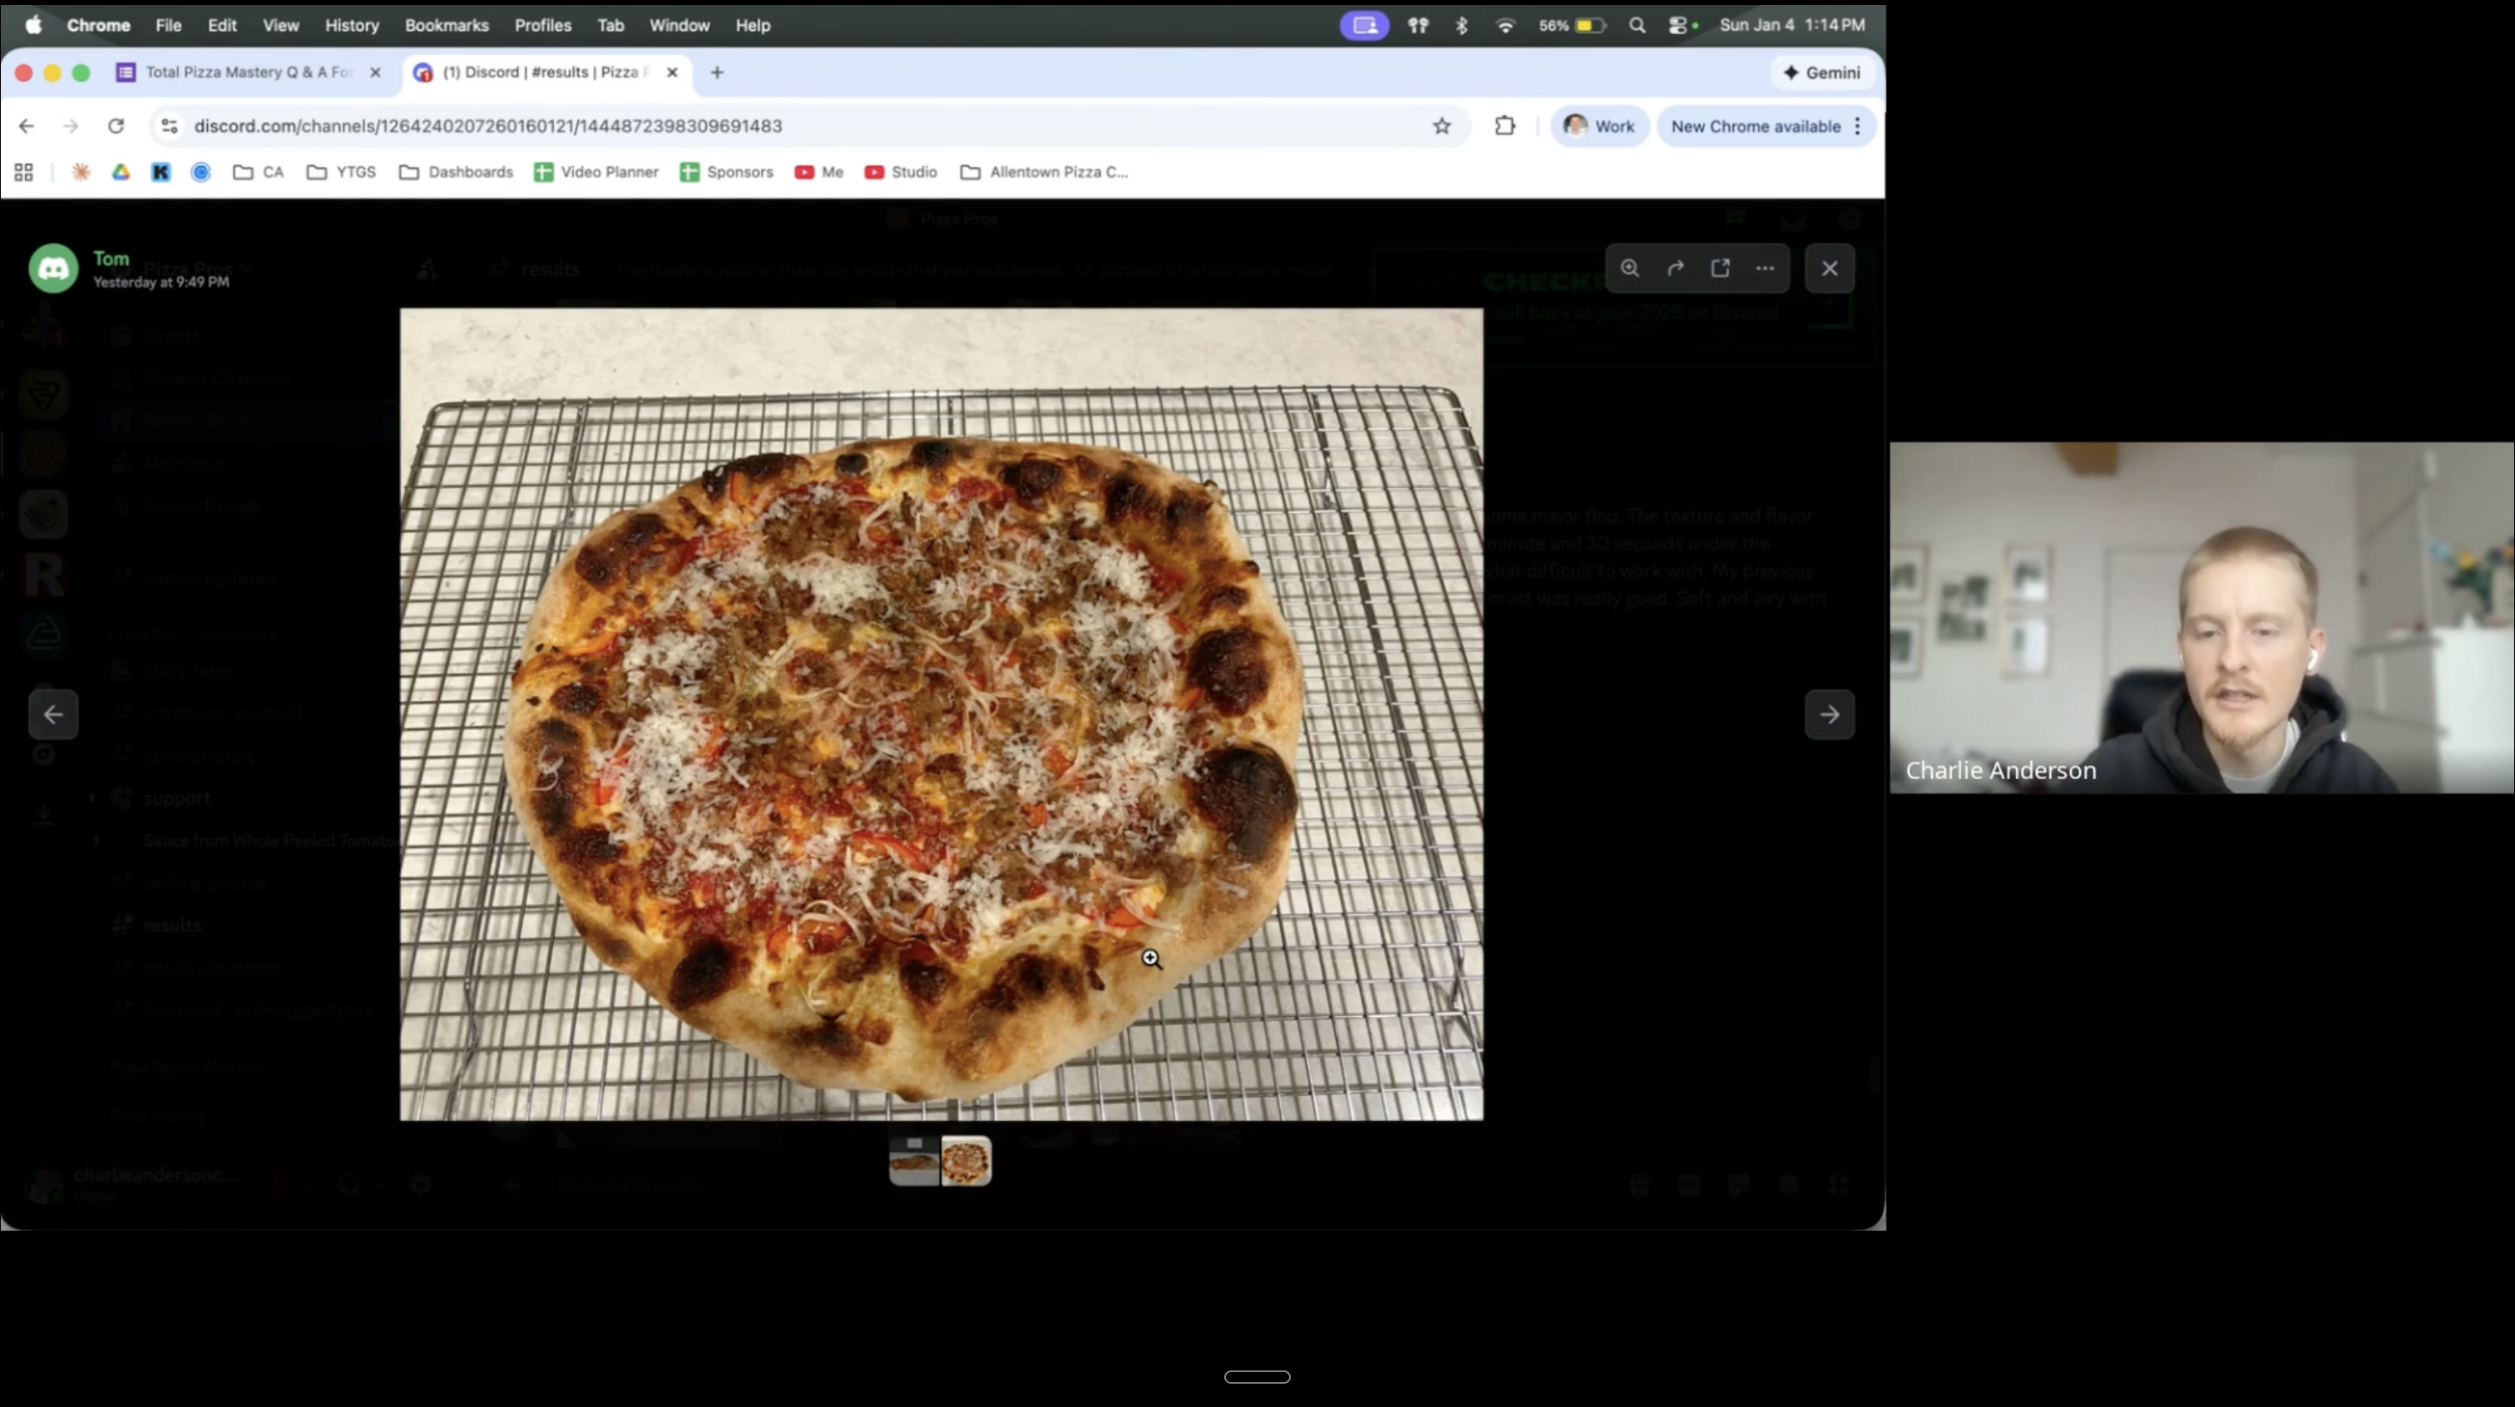
Task: Open the History menu
Action: point(352,26)
